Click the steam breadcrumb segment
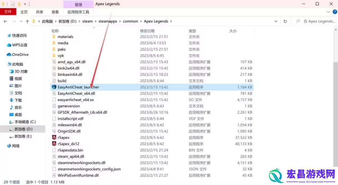338x185 pixels. coord(88,21)
